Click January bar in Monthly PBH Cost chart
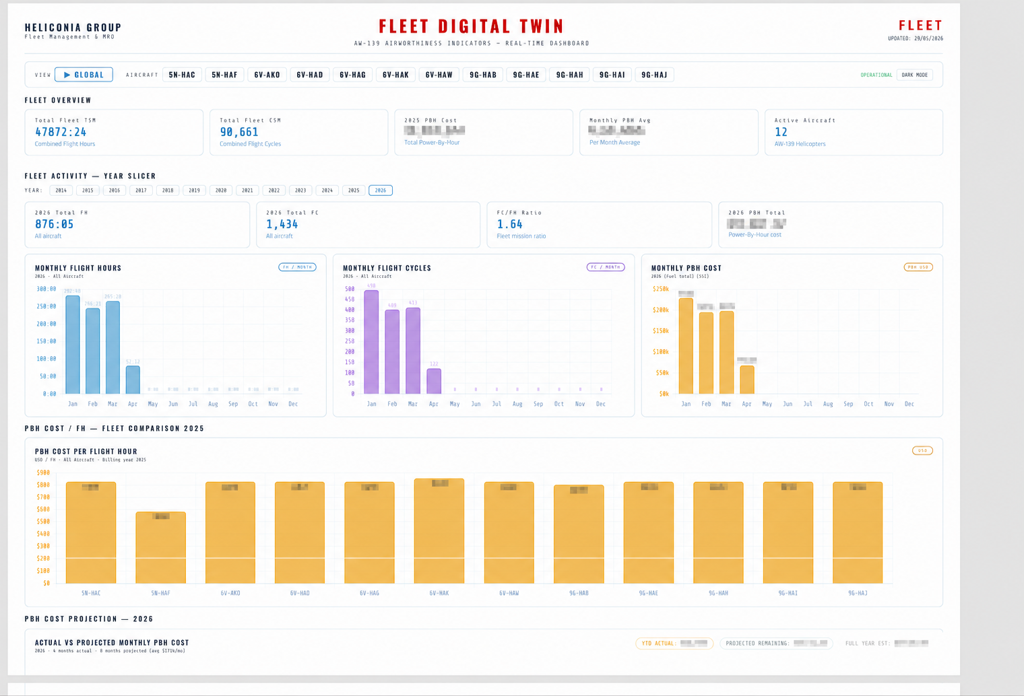The image size is (1024, 696). 686,347
